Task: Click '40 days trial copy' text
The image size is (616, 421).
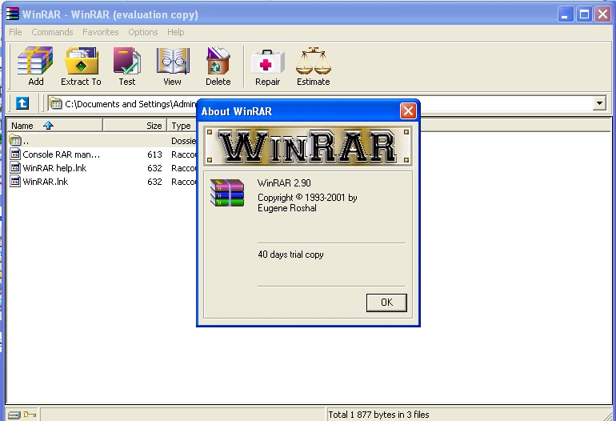Action: pyautogui.click(x=290, y=255)
